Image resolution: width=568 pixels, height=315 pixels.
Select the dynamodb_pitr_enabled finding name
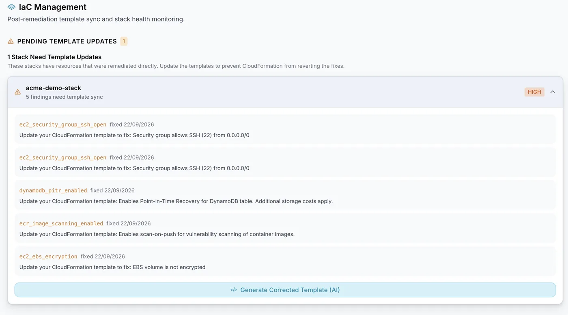tap(53, 190)
